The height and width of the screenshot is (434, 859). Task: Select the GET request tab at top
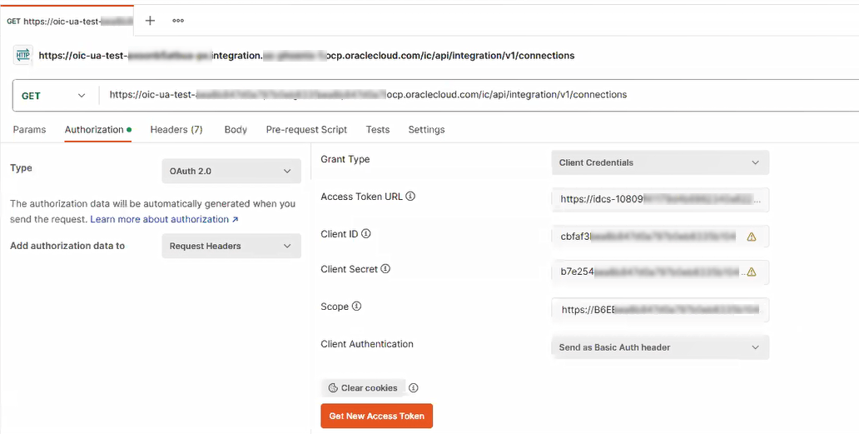tap(67, 21)
